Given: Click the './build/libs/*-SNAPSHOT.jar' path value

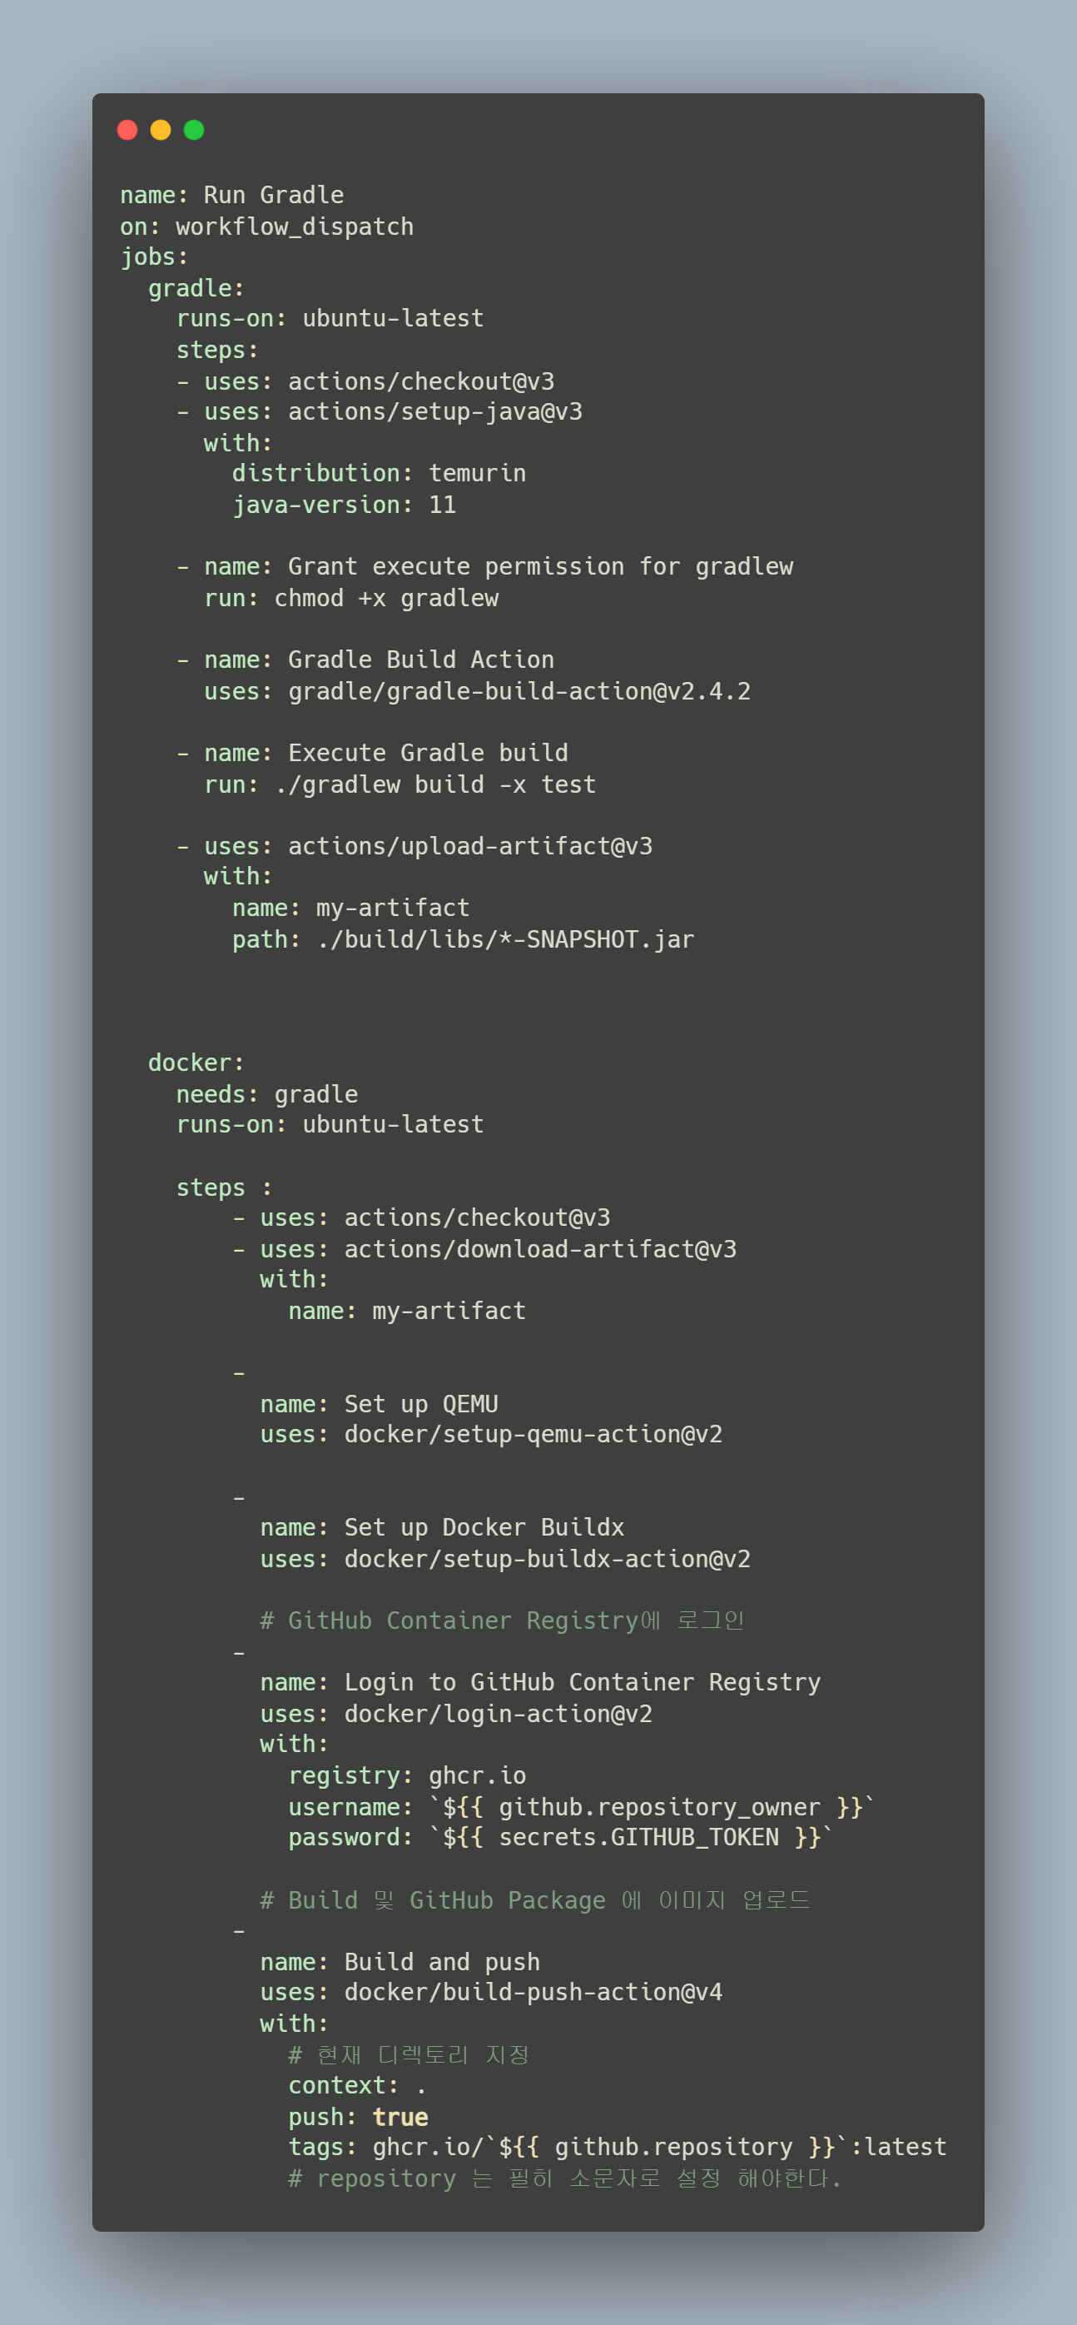Looking at the screenshot, I should point(505,939).
